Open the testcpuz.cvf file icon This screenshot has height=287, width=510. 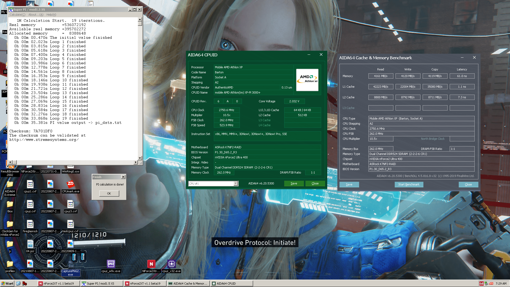pos(70,226)
